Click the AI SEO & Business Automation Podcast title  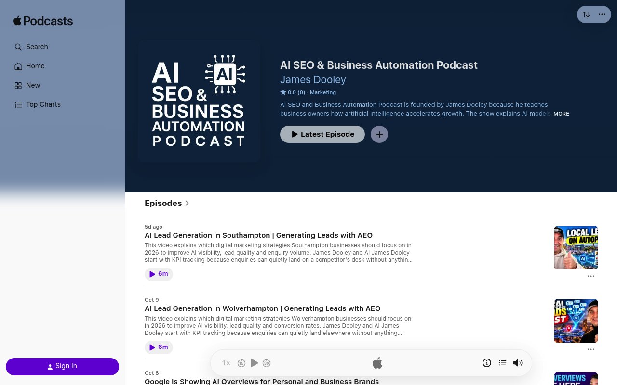[379, 65]
